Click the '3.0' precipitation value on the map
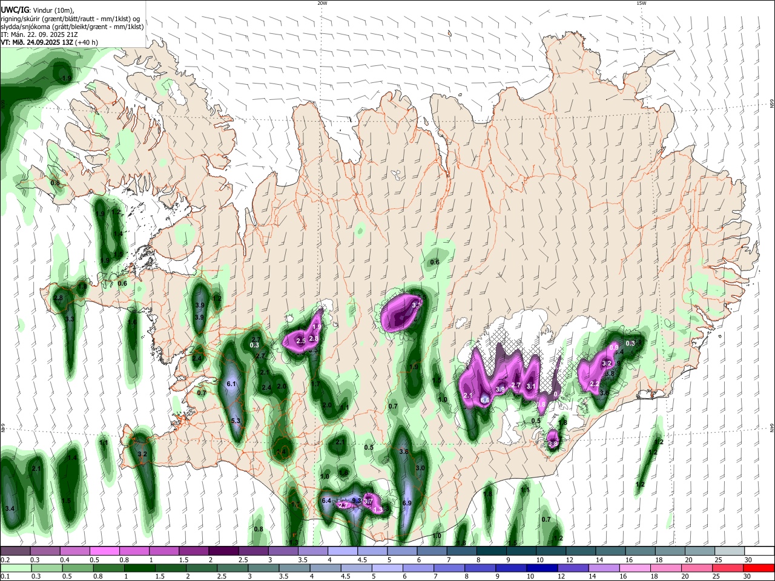The image size is (775, 581). pyautogui.click(x=420, y=468)
